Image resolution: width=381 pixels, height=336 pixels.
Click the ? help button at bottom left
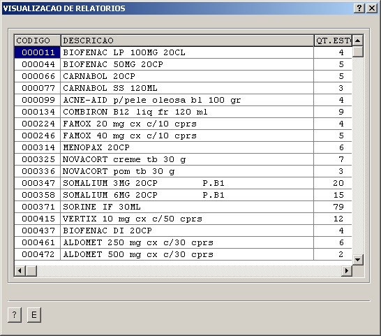[15, 314]
